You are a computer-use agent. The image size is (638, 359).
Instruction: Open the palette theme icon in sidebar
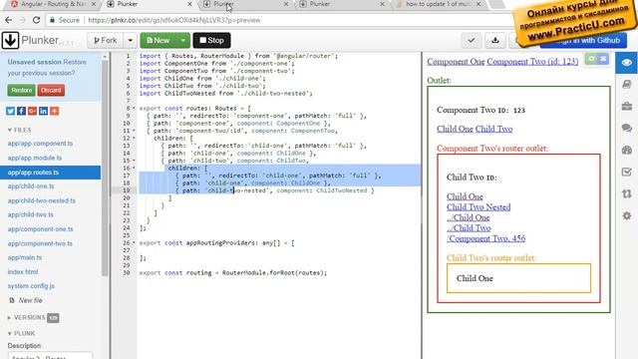tap(627, 150)
